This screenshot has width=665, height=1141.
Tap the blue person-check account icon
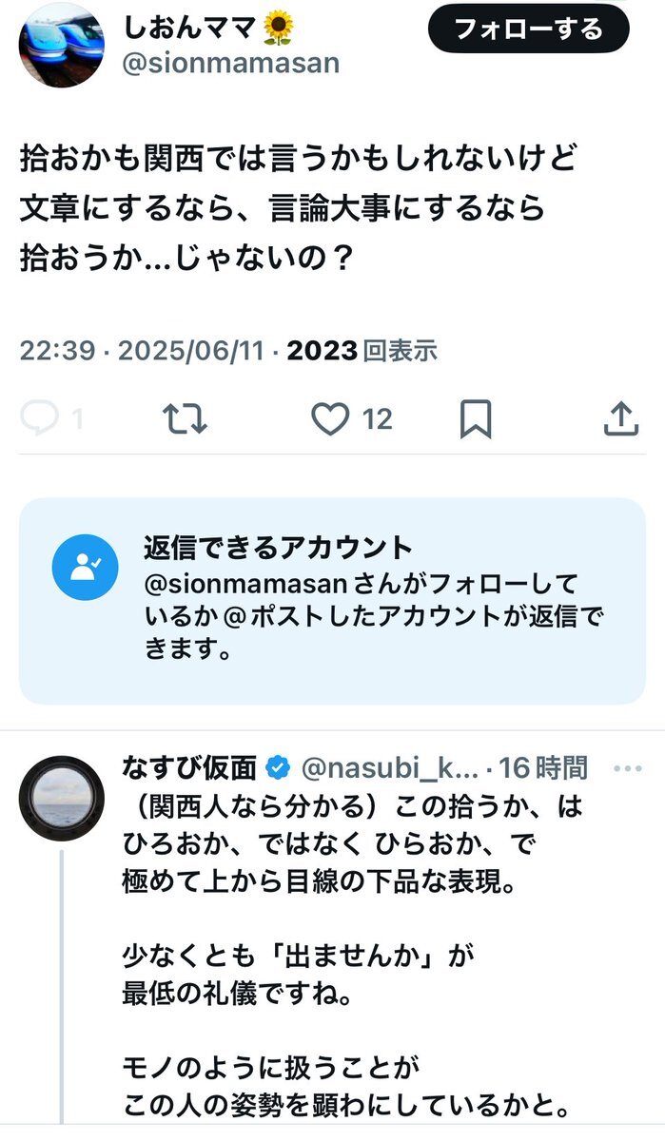(85, 568)
